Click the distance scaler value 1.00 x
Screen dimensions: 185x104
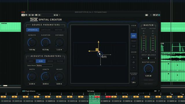click(134, 82)
